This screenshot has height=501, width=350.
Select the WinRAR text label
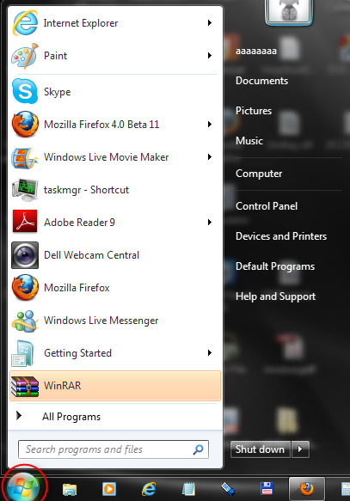pyautogui.click(x=62, y=386)
